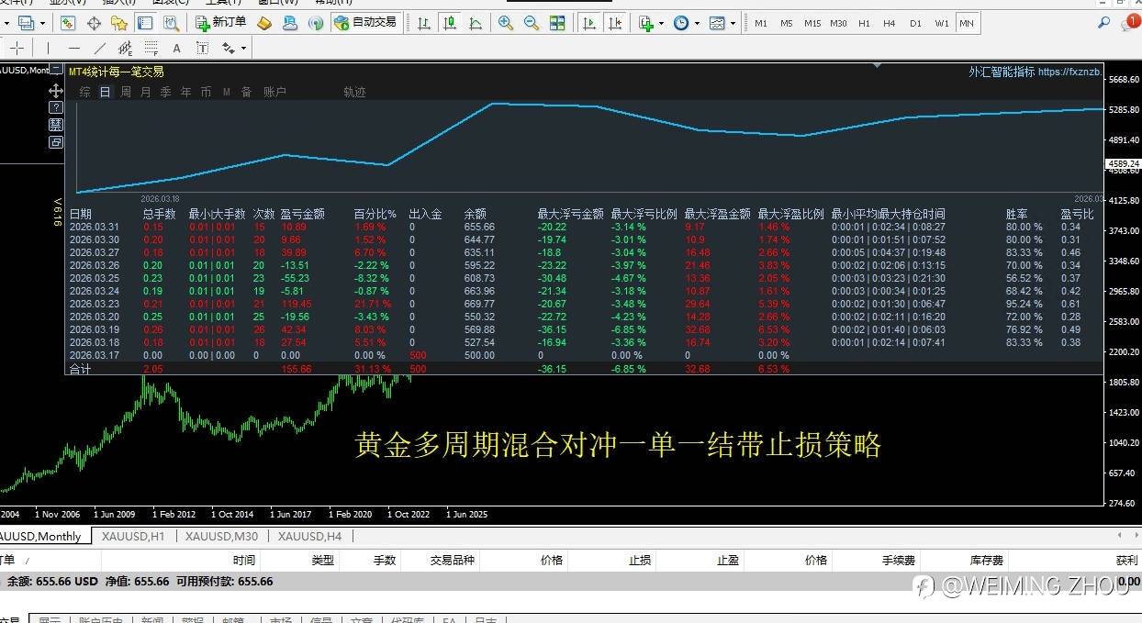Open the Data Window crosshair icon
This screenshot has height=623, width=1142.
tap(94, 23)
